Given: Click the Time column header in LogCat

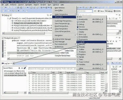Looking at the screenshot, I should 41,72.
